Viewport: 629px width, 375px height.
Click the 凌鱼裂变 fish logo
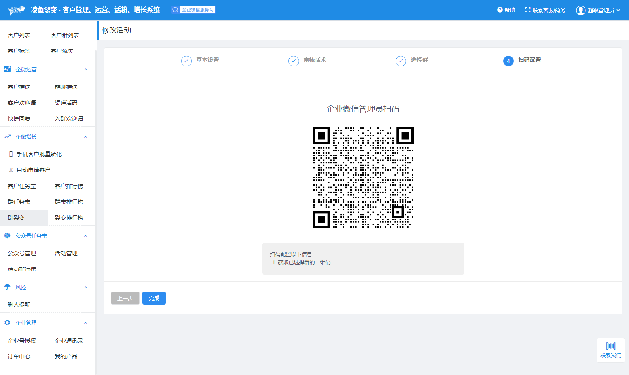tap(17, 10)
